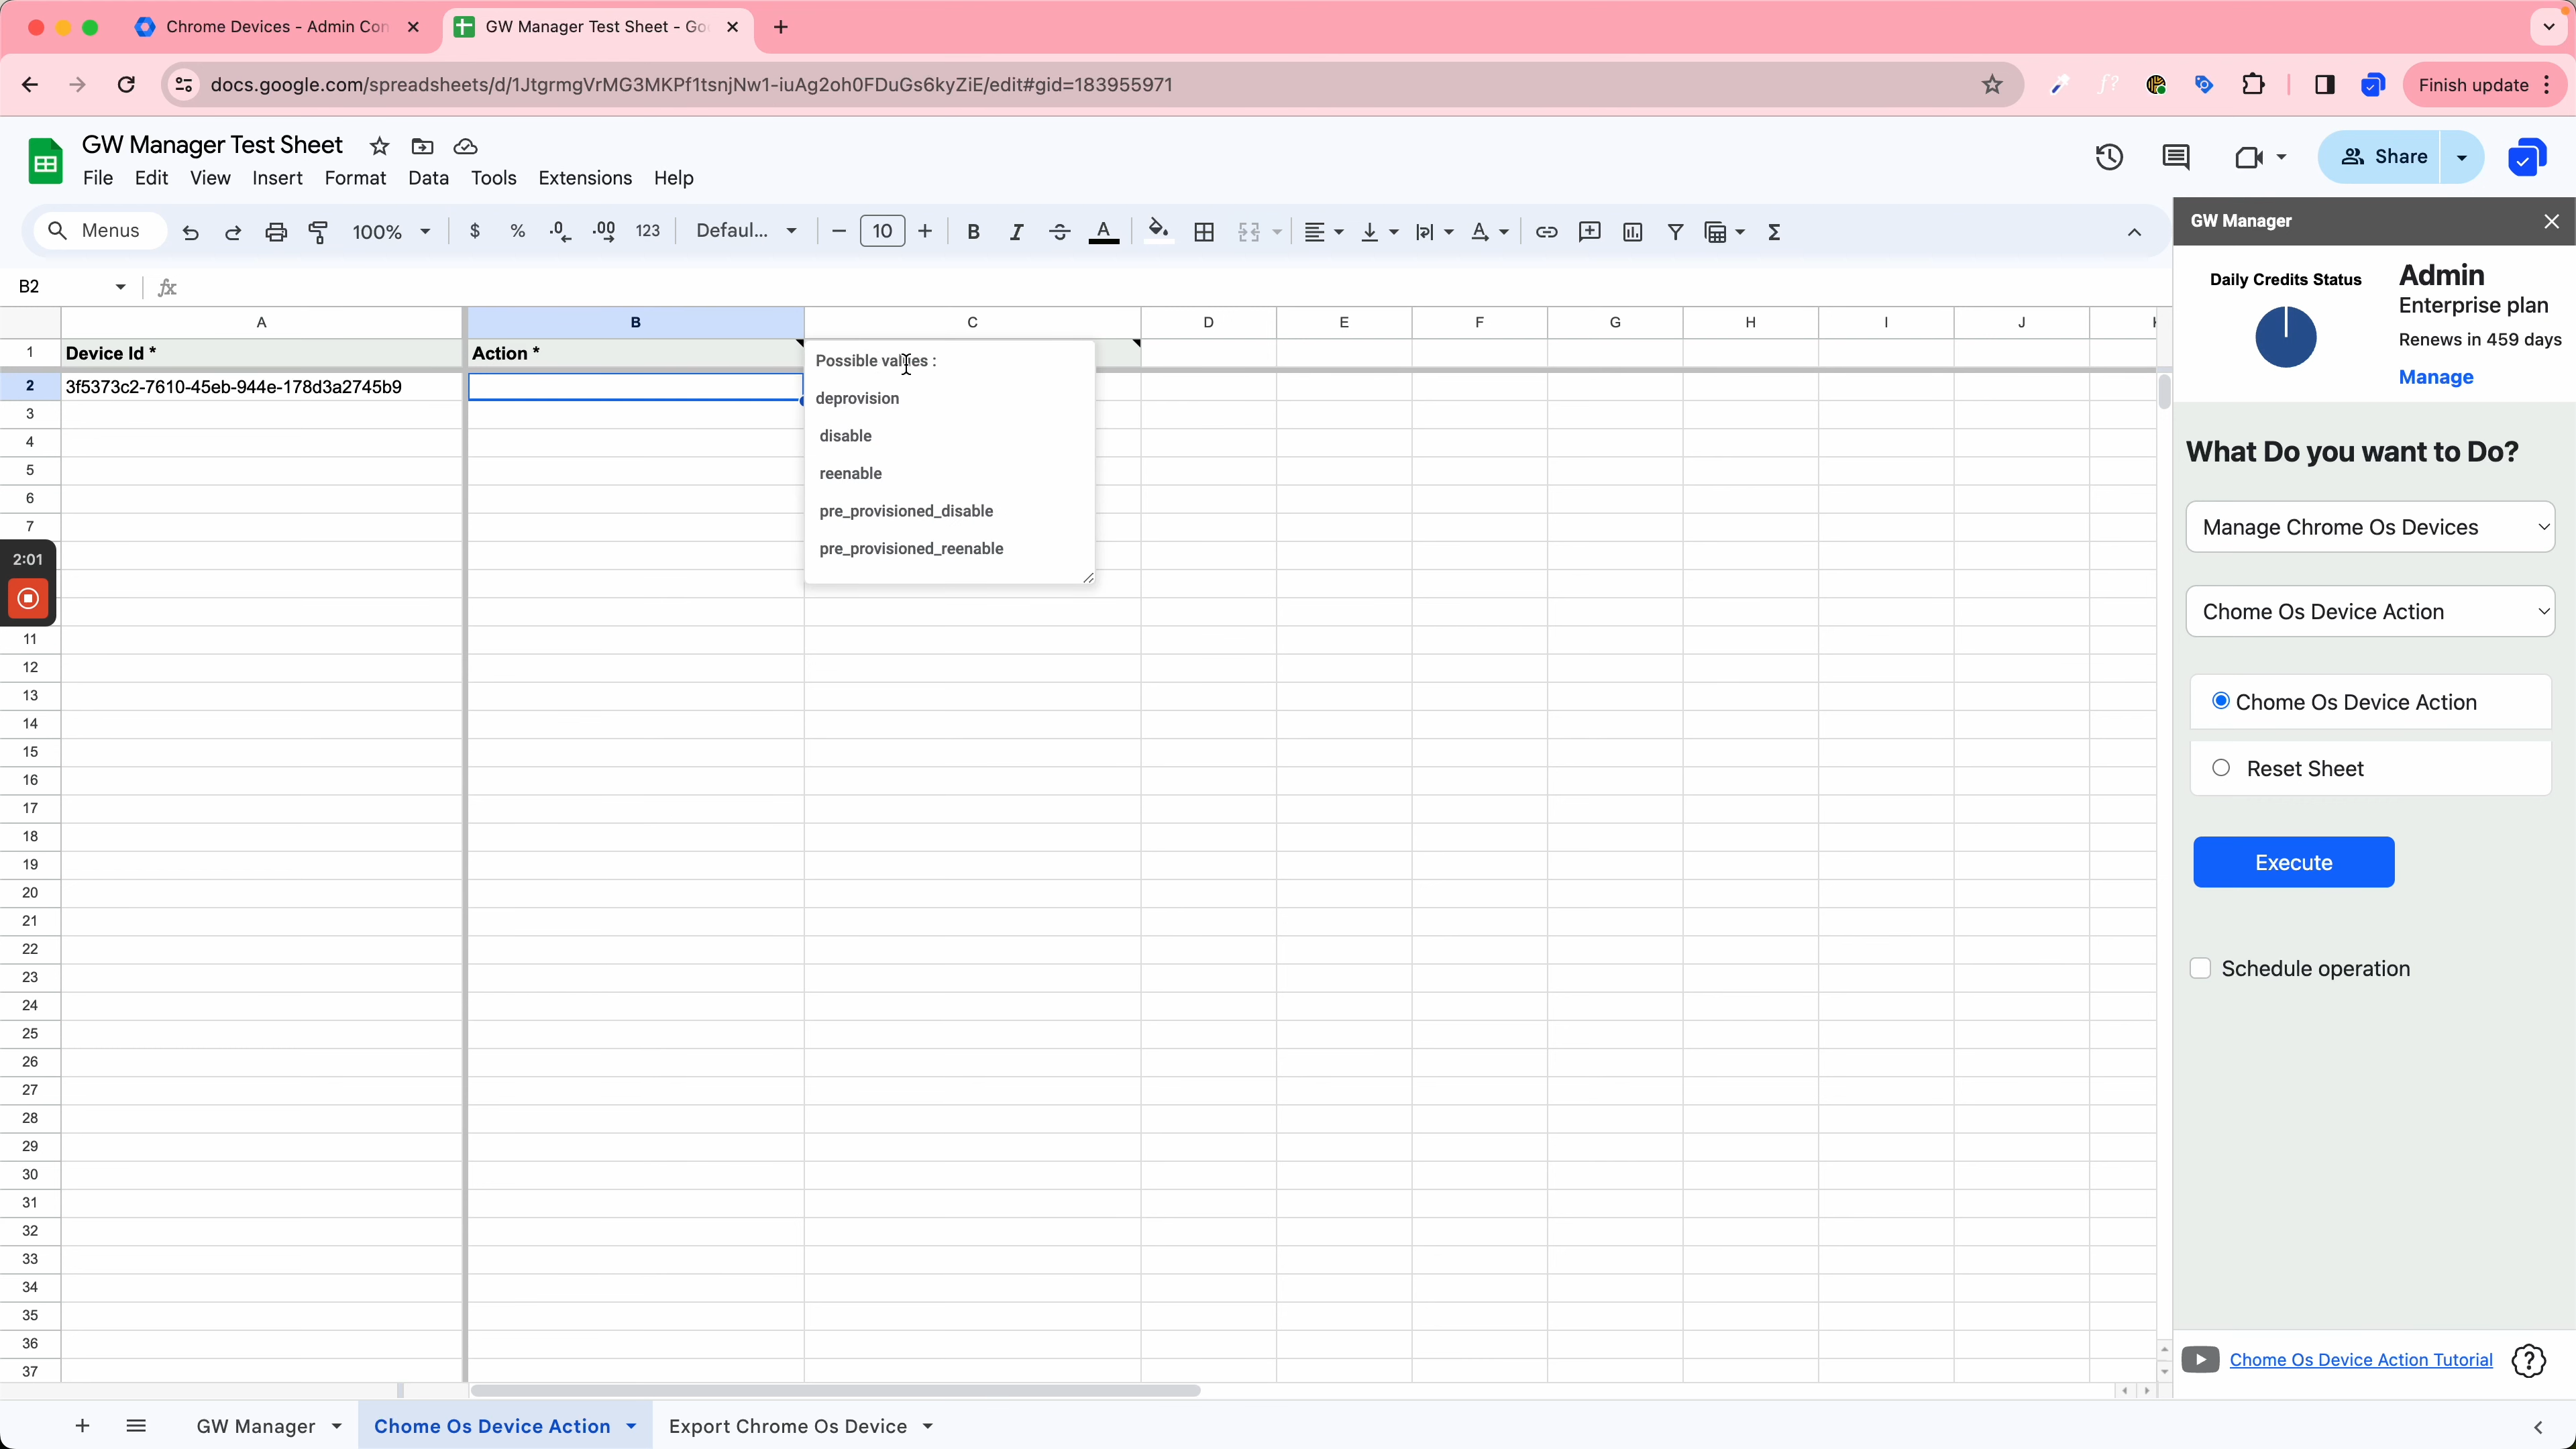Format as currency with dollar icon

click(475, 231)
